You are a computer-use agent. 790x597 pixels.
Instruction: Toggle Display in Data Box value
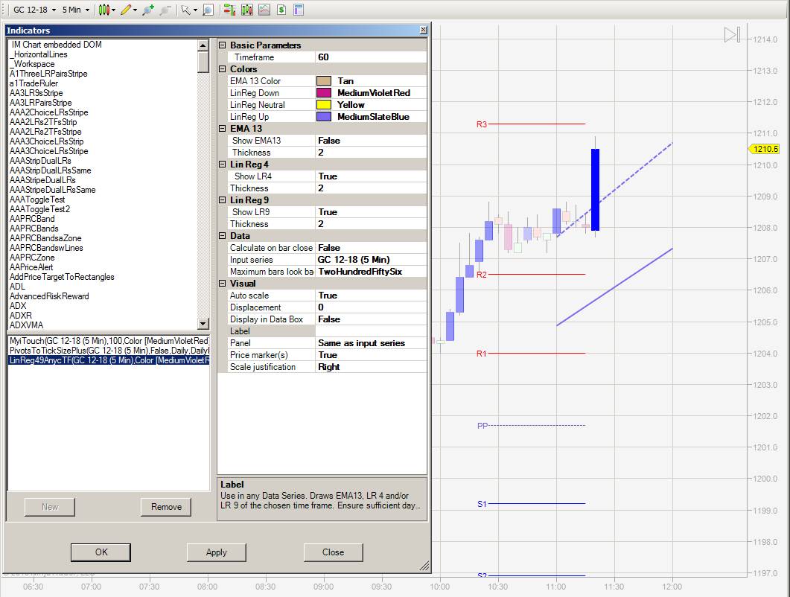pyautogui.click(x=371, y=319)
